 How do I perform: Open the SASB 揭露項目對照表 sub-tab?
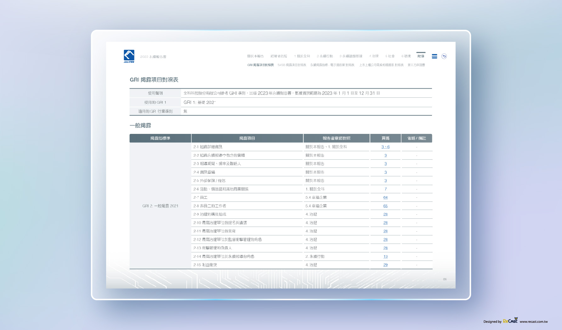point(292,65)
